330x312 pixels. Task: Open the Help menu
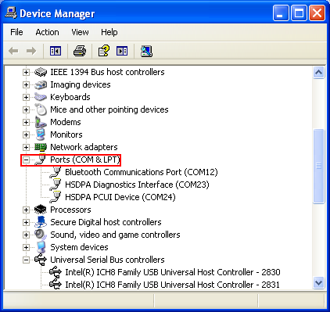(x=109, y=32)
